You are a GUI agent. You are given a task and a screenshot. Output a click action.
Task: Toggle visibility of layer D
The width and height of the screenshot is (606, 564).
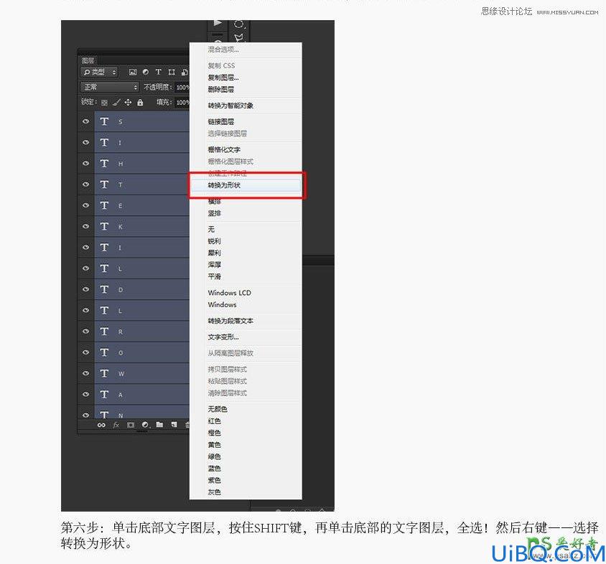[x=85, y=289]
